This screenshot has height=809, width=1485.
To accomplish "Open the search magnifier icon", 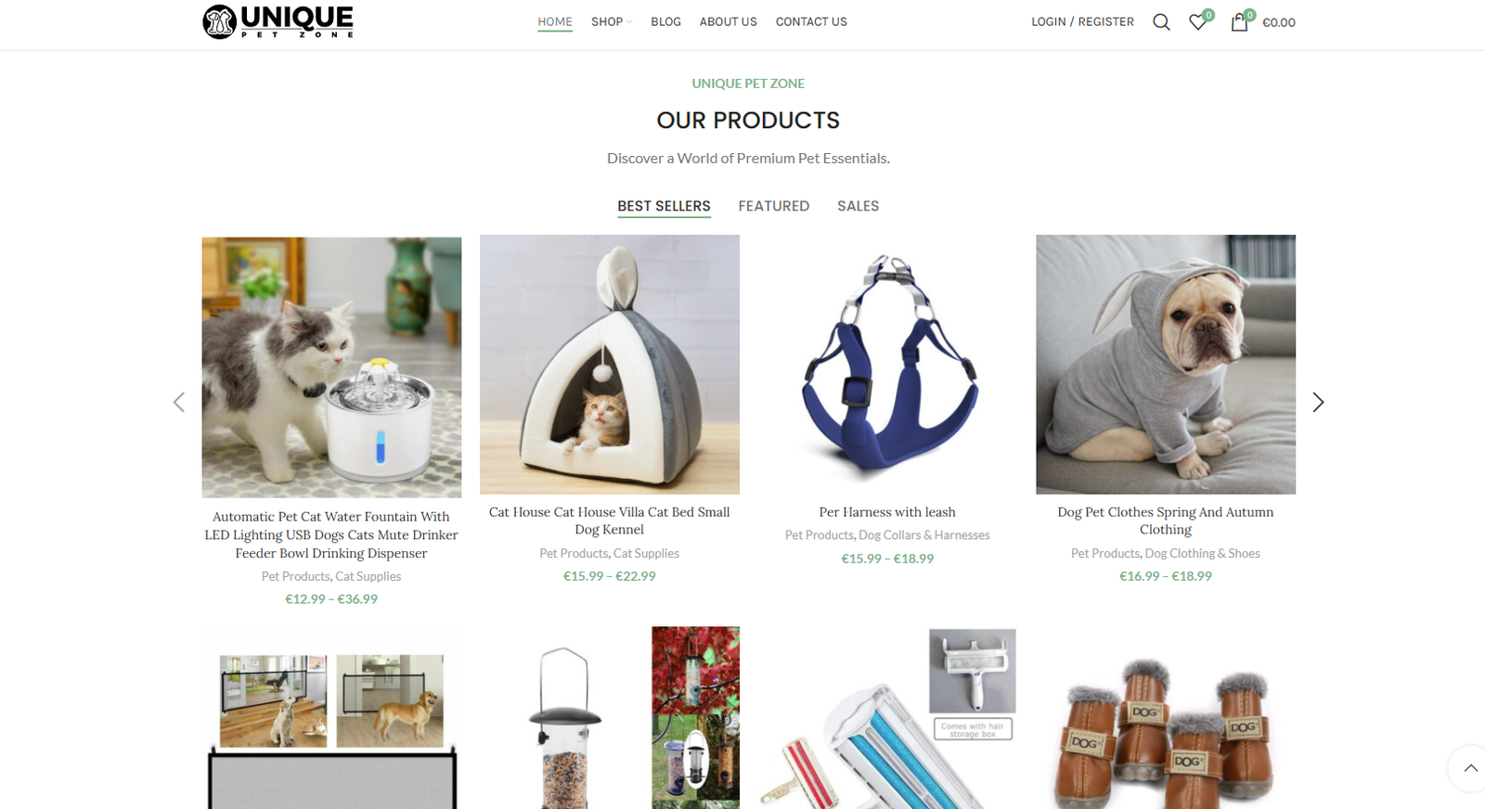I will click(x=1161, y=22).
